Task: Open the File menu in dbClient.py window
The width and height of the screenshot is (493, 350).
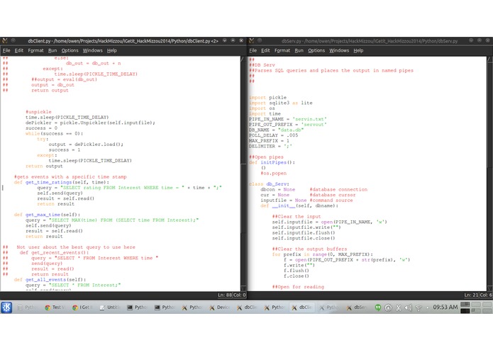Action: (x=6, y=50)
